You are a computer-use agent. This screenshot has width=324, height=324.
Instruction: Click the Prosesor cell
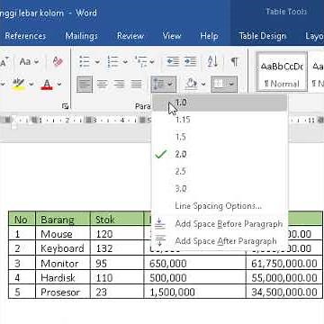point(63,292)
